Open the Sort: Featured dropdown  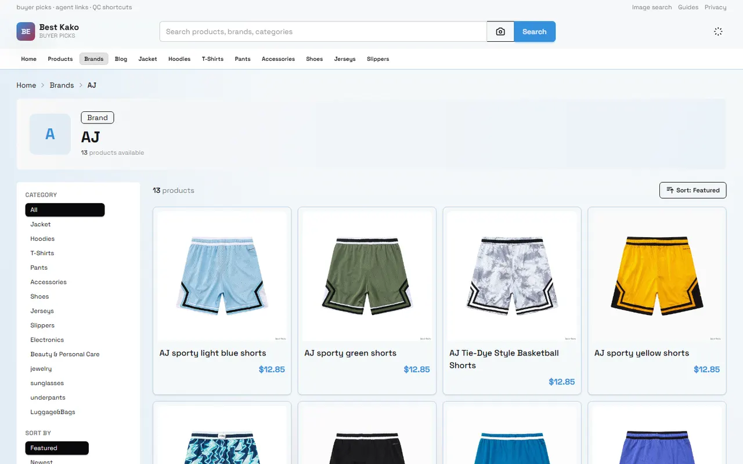pos(692,190)
